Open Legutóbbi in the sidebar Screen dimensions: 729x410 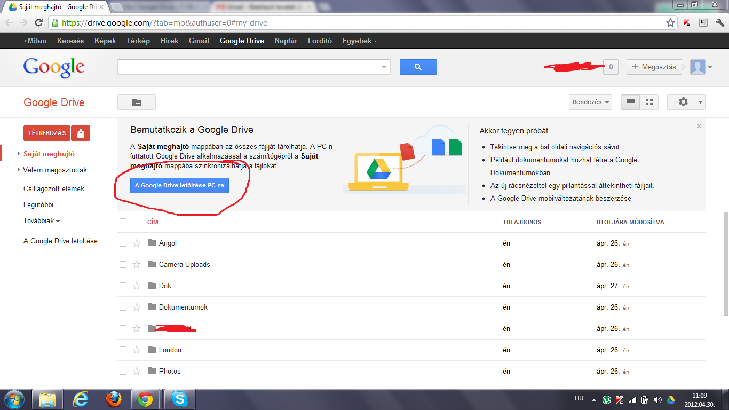tap(38, 205)
